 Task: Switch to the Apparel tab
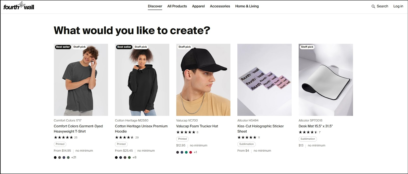tap(198, 6)
